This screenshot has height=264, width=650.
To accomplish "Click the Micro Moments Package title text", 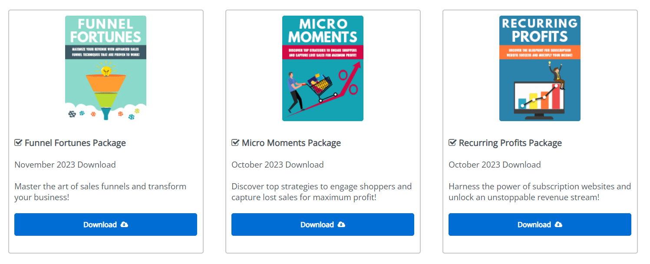I will click(291, 143).
